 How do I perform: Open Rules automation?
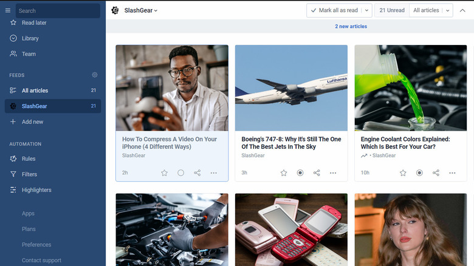[29, 159]
